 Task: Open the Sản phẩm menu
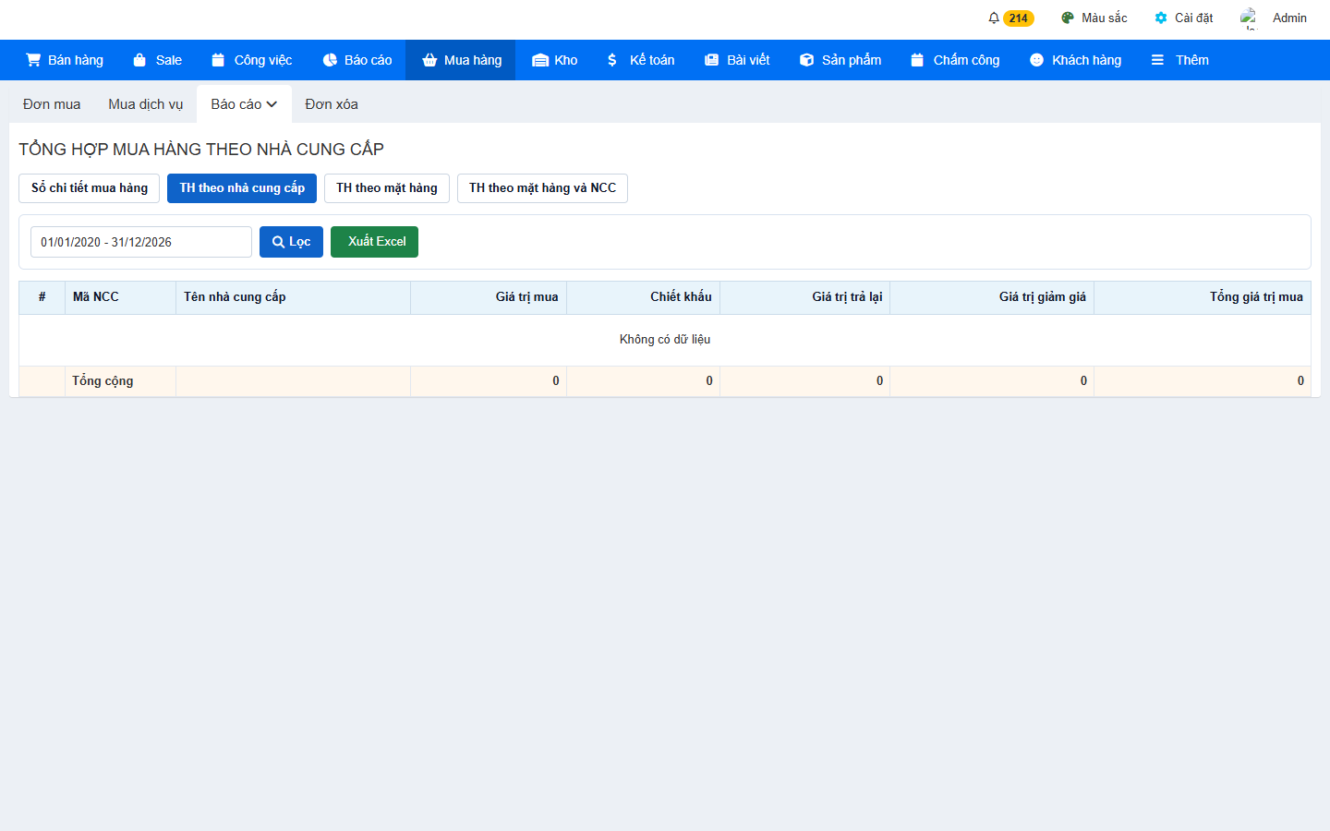pyautogui.click(x=840, y=60)
